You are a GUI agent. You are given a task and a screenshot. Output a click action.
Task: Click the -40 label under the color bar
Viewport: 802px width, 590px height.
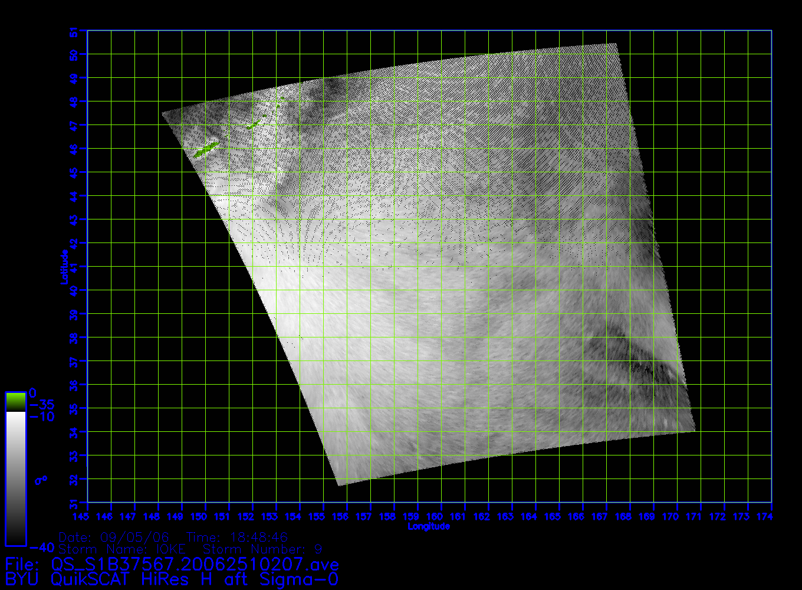[41, 548]
